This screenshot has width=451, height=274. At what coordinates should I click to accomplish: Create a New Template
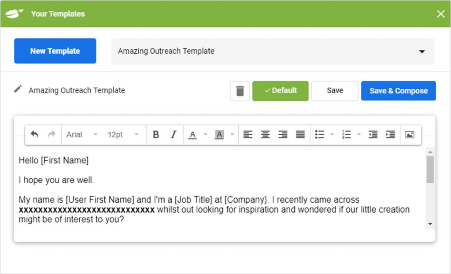coord(55,51)
